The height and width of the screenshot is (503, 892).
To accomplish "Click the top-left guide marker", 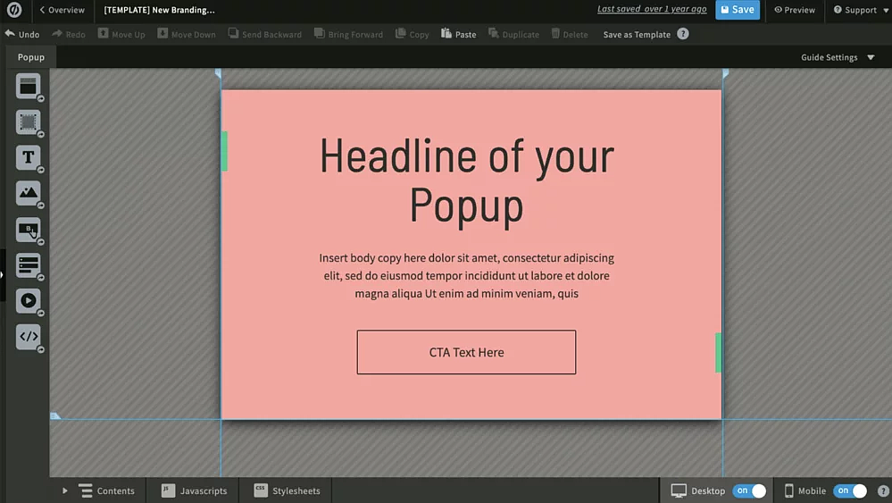I will [x=218, y=73].
